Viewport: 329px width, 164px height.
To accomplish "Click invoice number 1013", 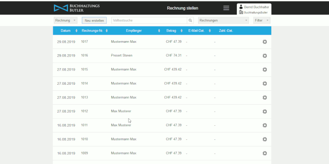I will [x=85, y=97].
